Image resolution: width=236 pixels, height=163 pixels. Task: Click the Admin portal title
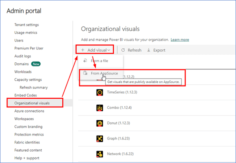point(24,11)
